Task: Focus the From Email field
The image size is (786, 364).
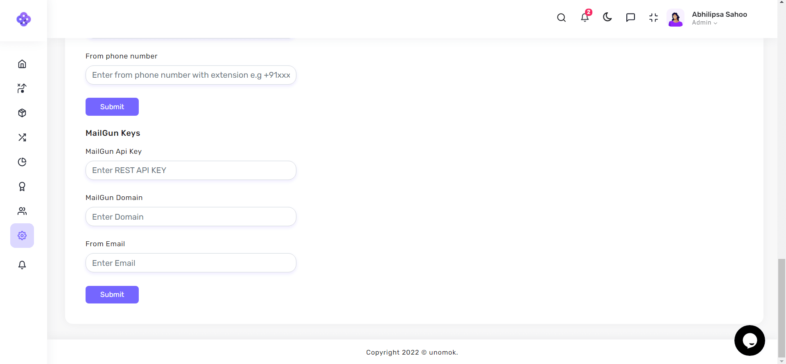Action: (191, 263)
